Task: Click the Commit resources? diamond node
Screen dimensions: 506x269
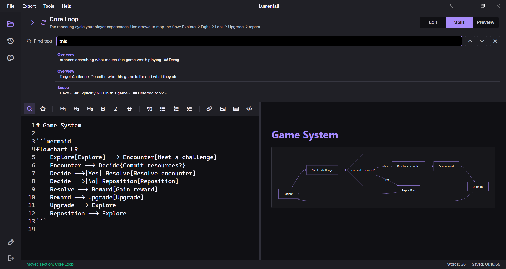Action: pos(363,170)
